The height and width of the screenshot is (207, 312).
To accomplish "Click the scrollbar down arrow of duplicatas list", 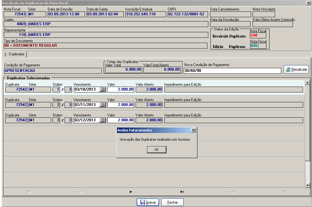I will point(307,185).
